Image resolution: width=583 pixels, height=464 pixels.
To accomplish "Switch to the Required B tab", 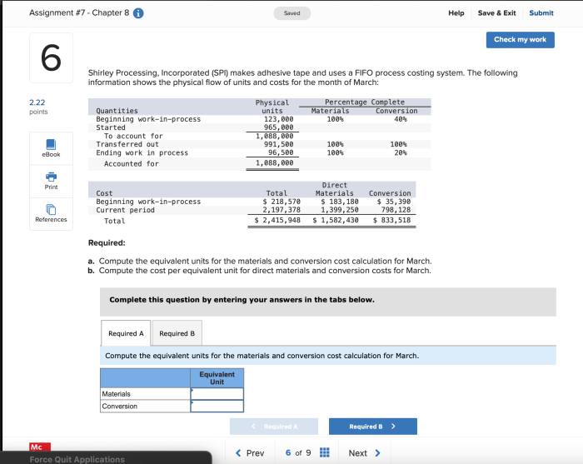I will (177, 333).
